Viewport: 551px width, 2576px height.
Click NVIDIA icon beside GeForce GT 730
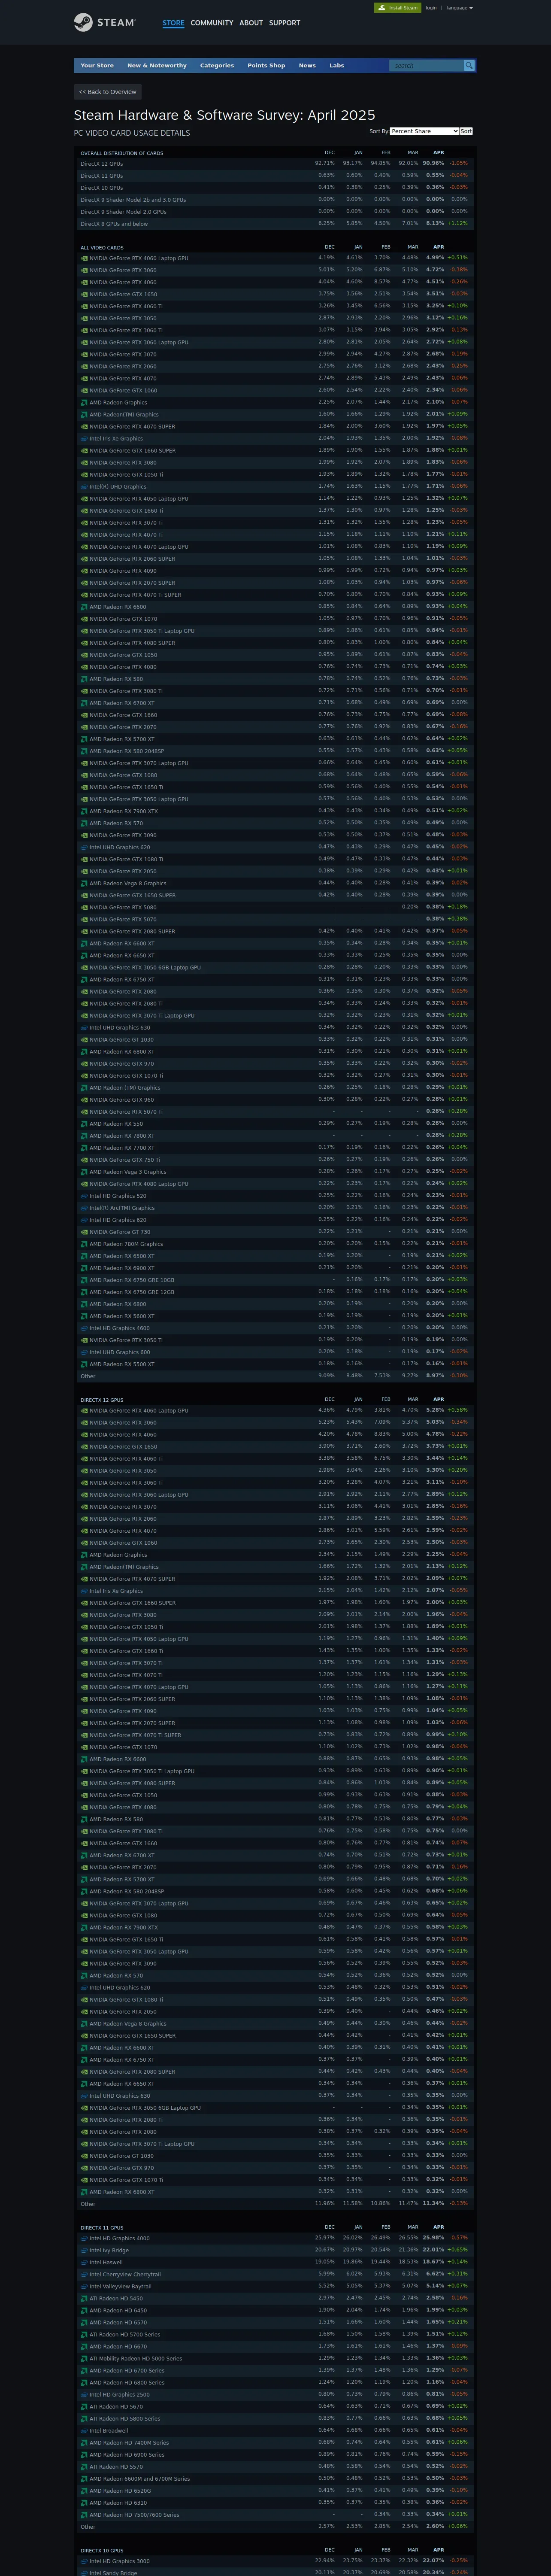click(84, 1232)
